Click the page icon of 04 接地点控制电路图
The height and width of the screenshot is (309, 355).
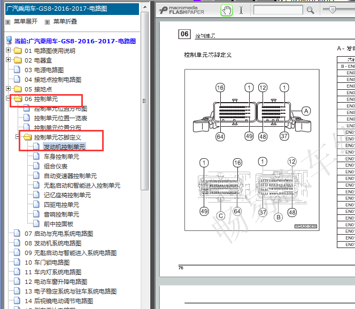[17, 79]
